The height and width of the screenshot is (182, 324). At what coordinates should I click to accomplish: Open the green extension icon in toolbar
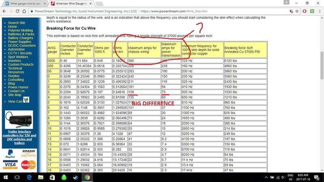(x=312, y=11)
